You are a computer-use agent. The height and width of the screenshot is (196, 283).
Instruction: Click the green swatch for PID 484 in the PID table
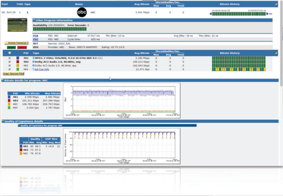pyautogui.click(x=18, y=69)
